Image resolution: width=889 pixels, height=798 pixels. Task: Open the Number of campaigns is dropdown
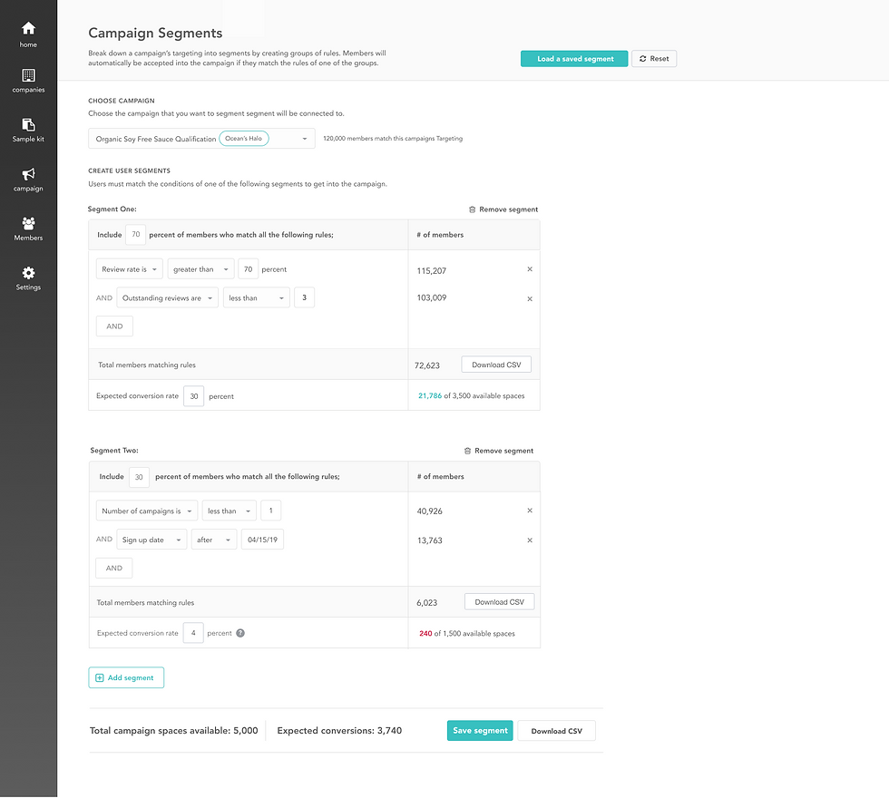147,511
